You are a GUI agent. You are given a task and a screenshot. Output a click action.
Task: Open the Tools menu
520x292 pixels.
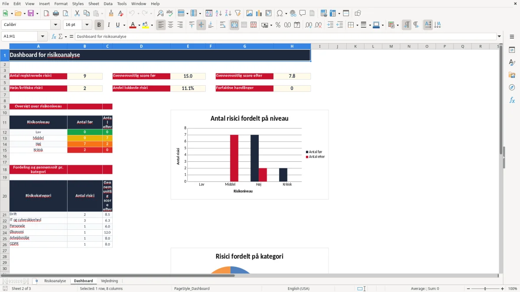(122, 3)
